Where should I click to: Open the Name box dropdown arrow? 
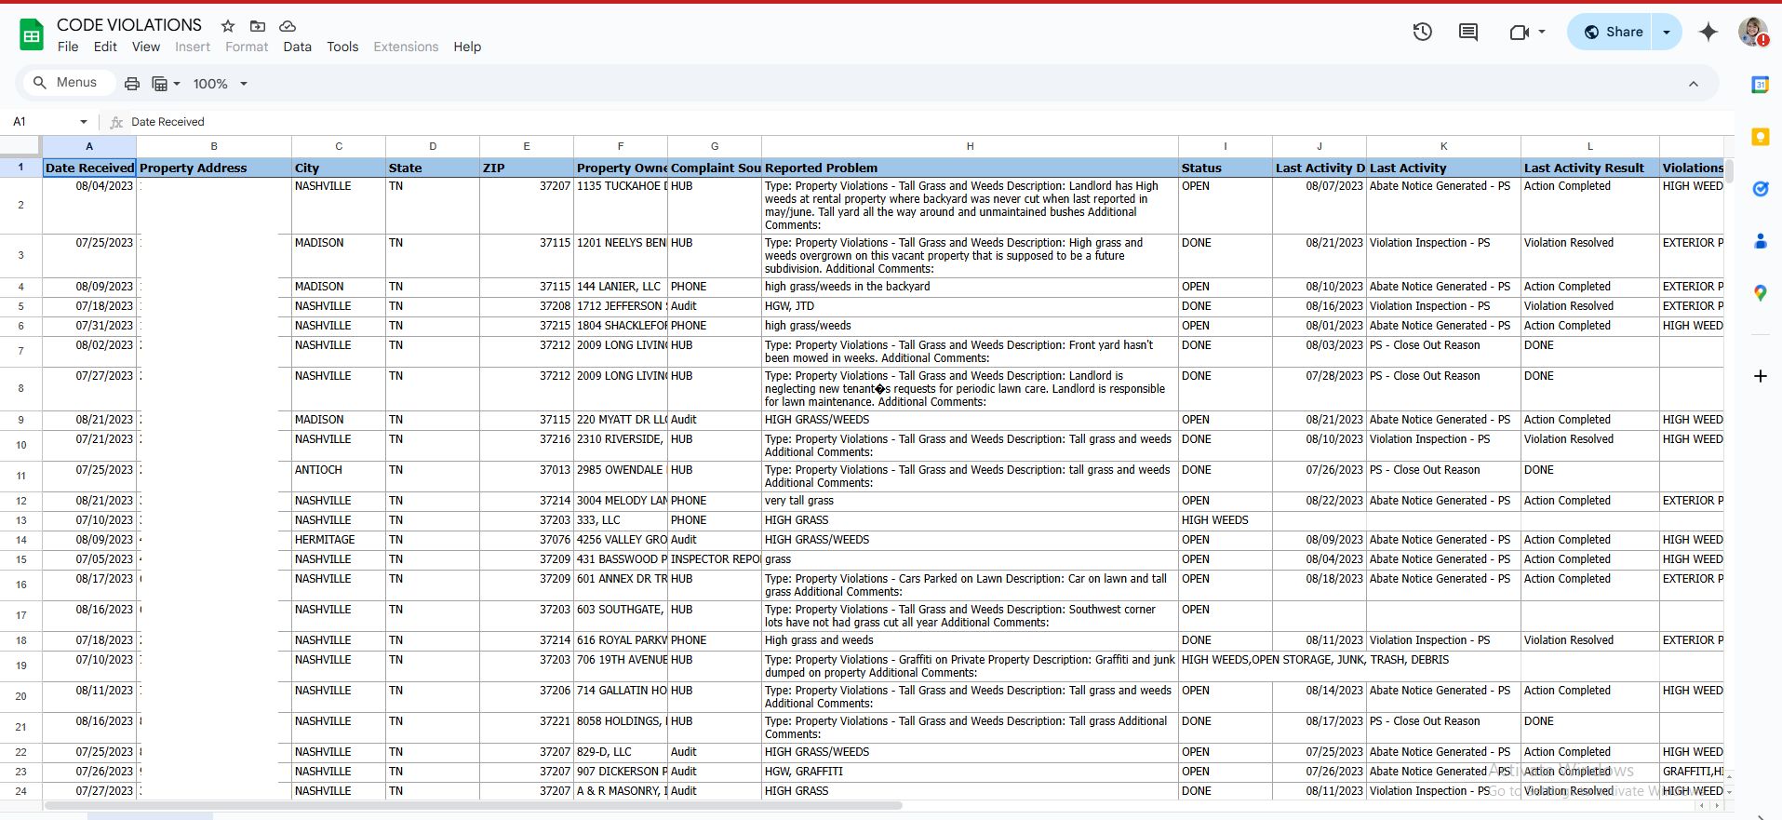(x=84, y=122)
